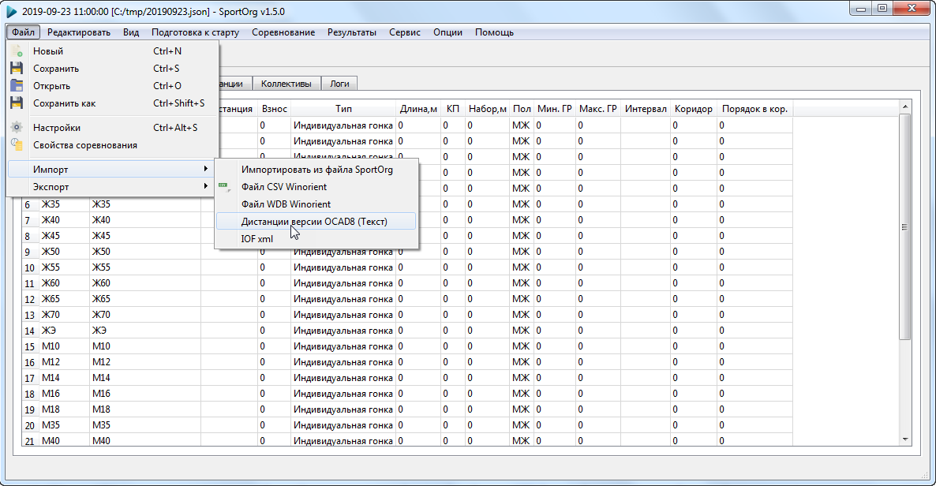Open the Результаты menu

pos(352,32)
